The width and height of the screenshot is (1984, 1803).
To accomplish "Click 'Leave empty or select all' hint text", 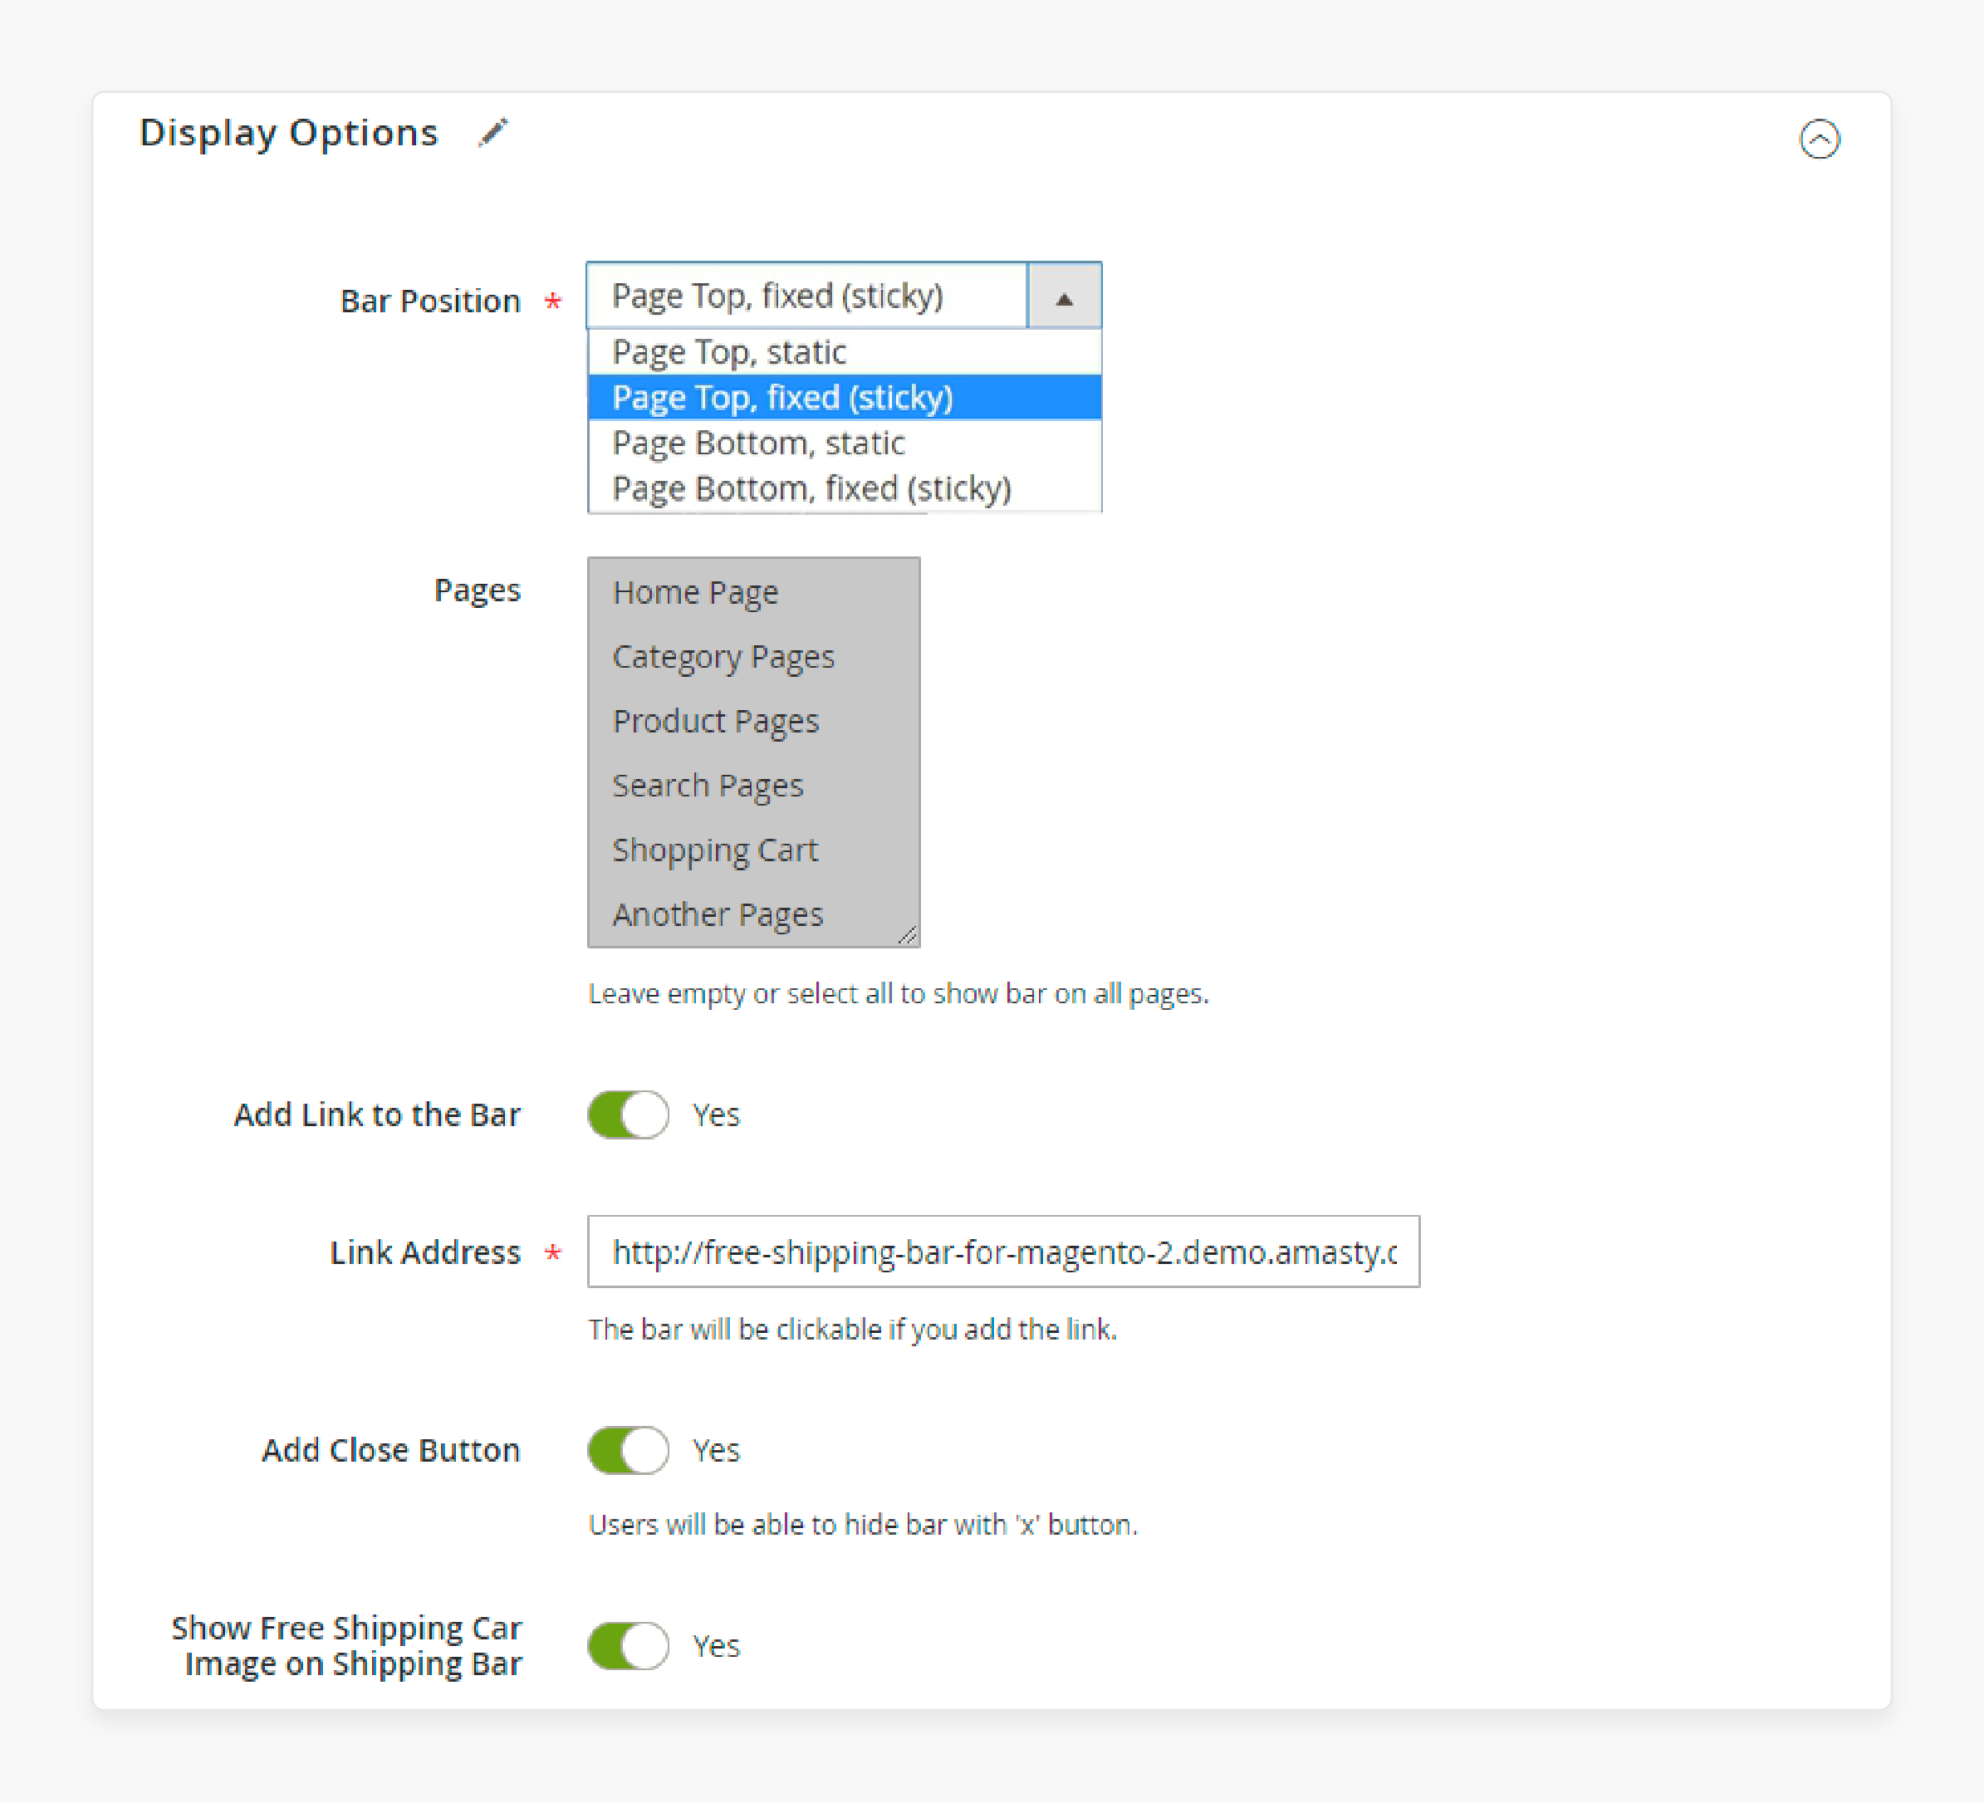I will 898,994.
